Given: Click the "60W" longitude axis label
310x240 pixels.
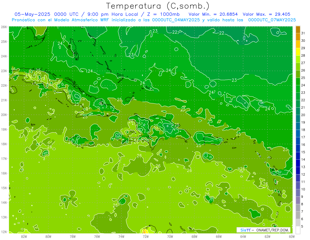Looking at the screenshot, I should click(292, 236).
